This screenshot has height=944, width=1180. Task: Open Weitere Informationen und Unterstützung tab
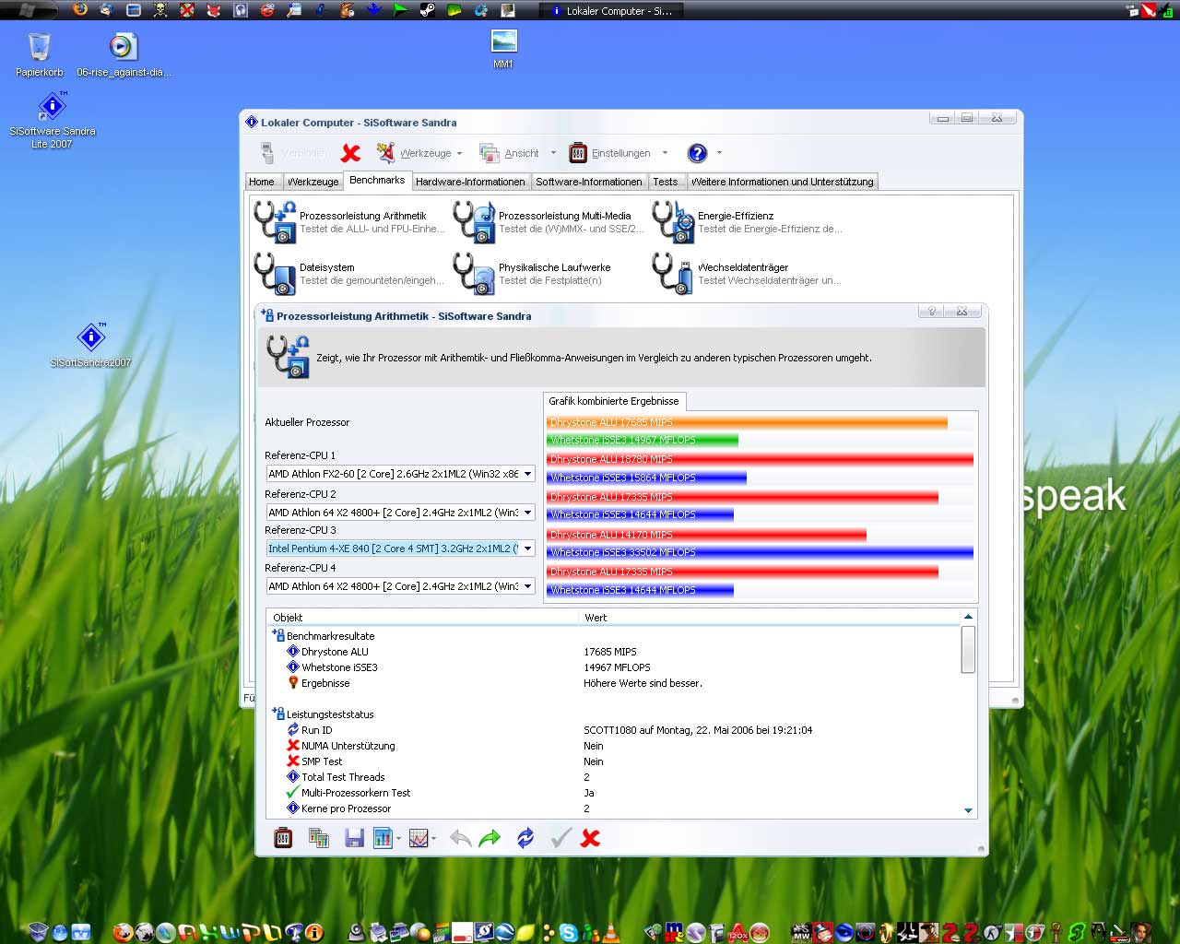click(x=782, y=182)
